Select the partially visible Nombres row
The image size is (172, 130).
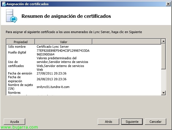click(14, 93)
